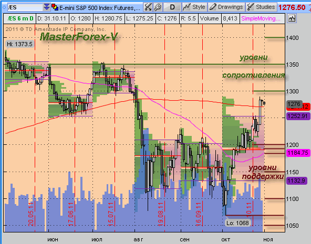Click the C: 1276 close value
311x244 pixels.
pyautogui.click(x=167, y=18)
